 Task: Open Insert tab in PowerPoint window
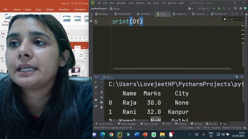tap(28, 10)
